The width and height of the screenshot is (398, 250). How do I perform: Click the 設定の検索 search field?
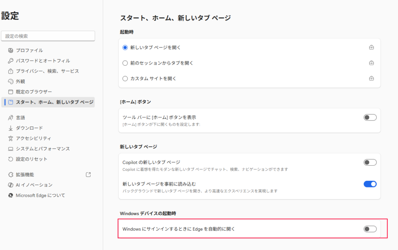48,36
